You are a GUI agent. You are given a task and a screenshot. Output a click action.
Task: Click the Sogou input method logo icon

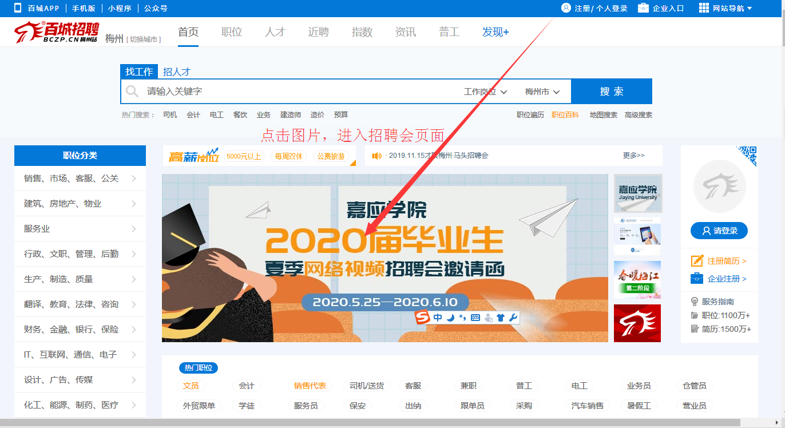(x=422, y=318)
